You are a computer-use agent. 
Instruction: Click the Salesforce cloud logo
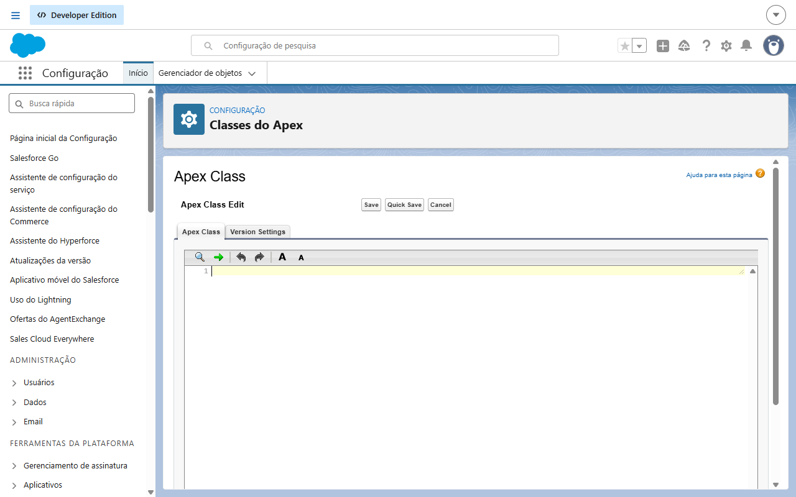coord(28,45)
